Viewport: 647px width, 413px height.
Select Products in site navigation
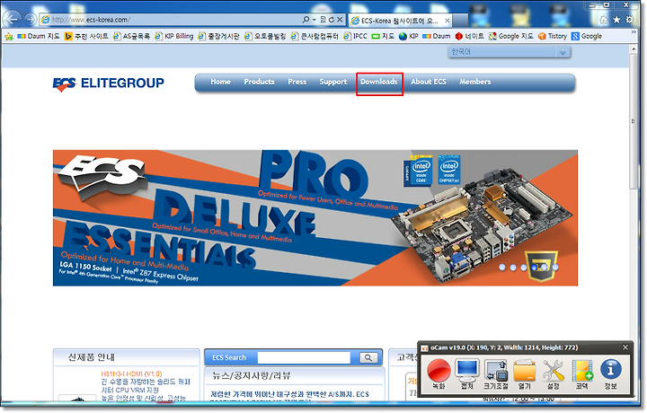click(x=259, y=82)
